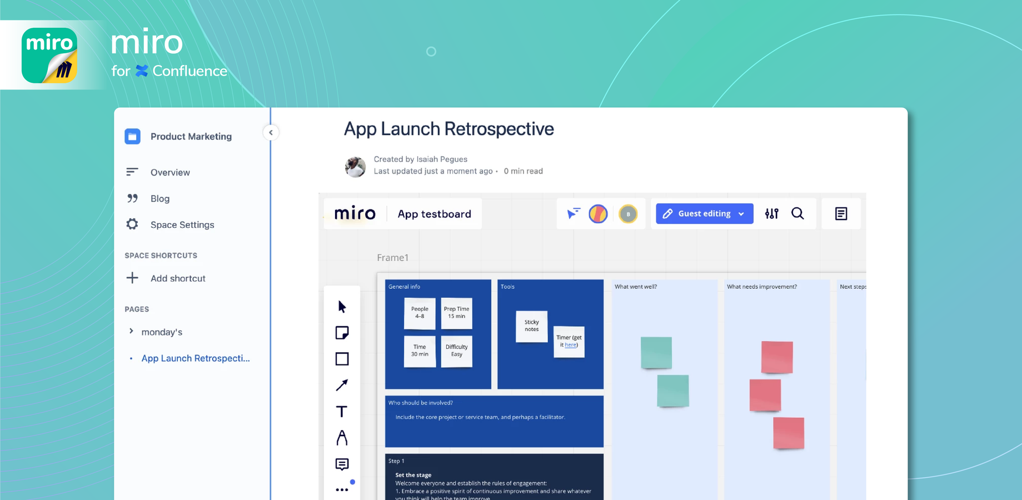Screen dimensions: 1022x500
Task: Click the App Launch Retrospective page title
Action: (x=449, y=129)
